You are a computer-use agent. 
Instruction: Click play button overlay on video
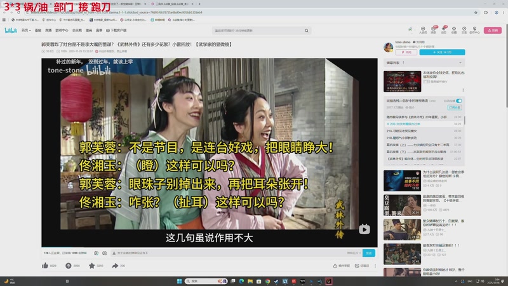pyautogui.click(x=364, y=229)
